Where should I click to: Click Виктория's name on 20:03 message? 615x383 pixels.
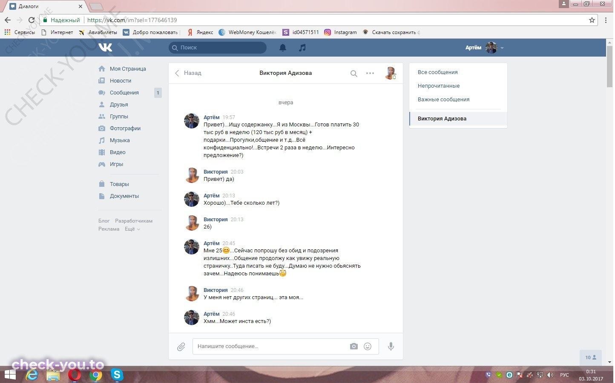click(216, 171)
